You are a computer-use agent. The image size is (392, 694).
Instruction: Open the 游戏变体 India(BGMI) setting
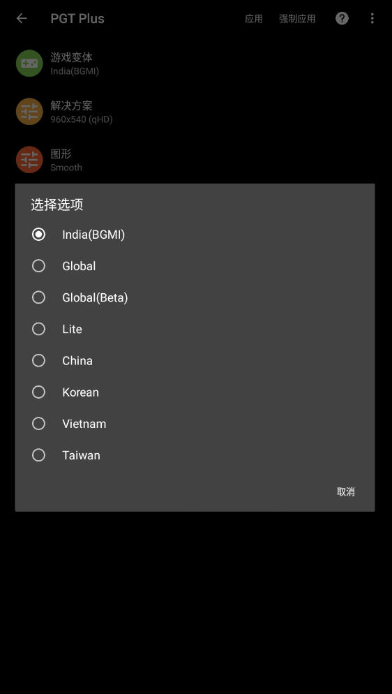(x=196, y=64)
